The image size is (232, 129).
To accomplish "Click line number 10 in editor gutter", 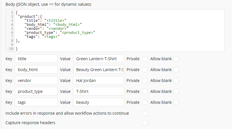I will point(11,48).
